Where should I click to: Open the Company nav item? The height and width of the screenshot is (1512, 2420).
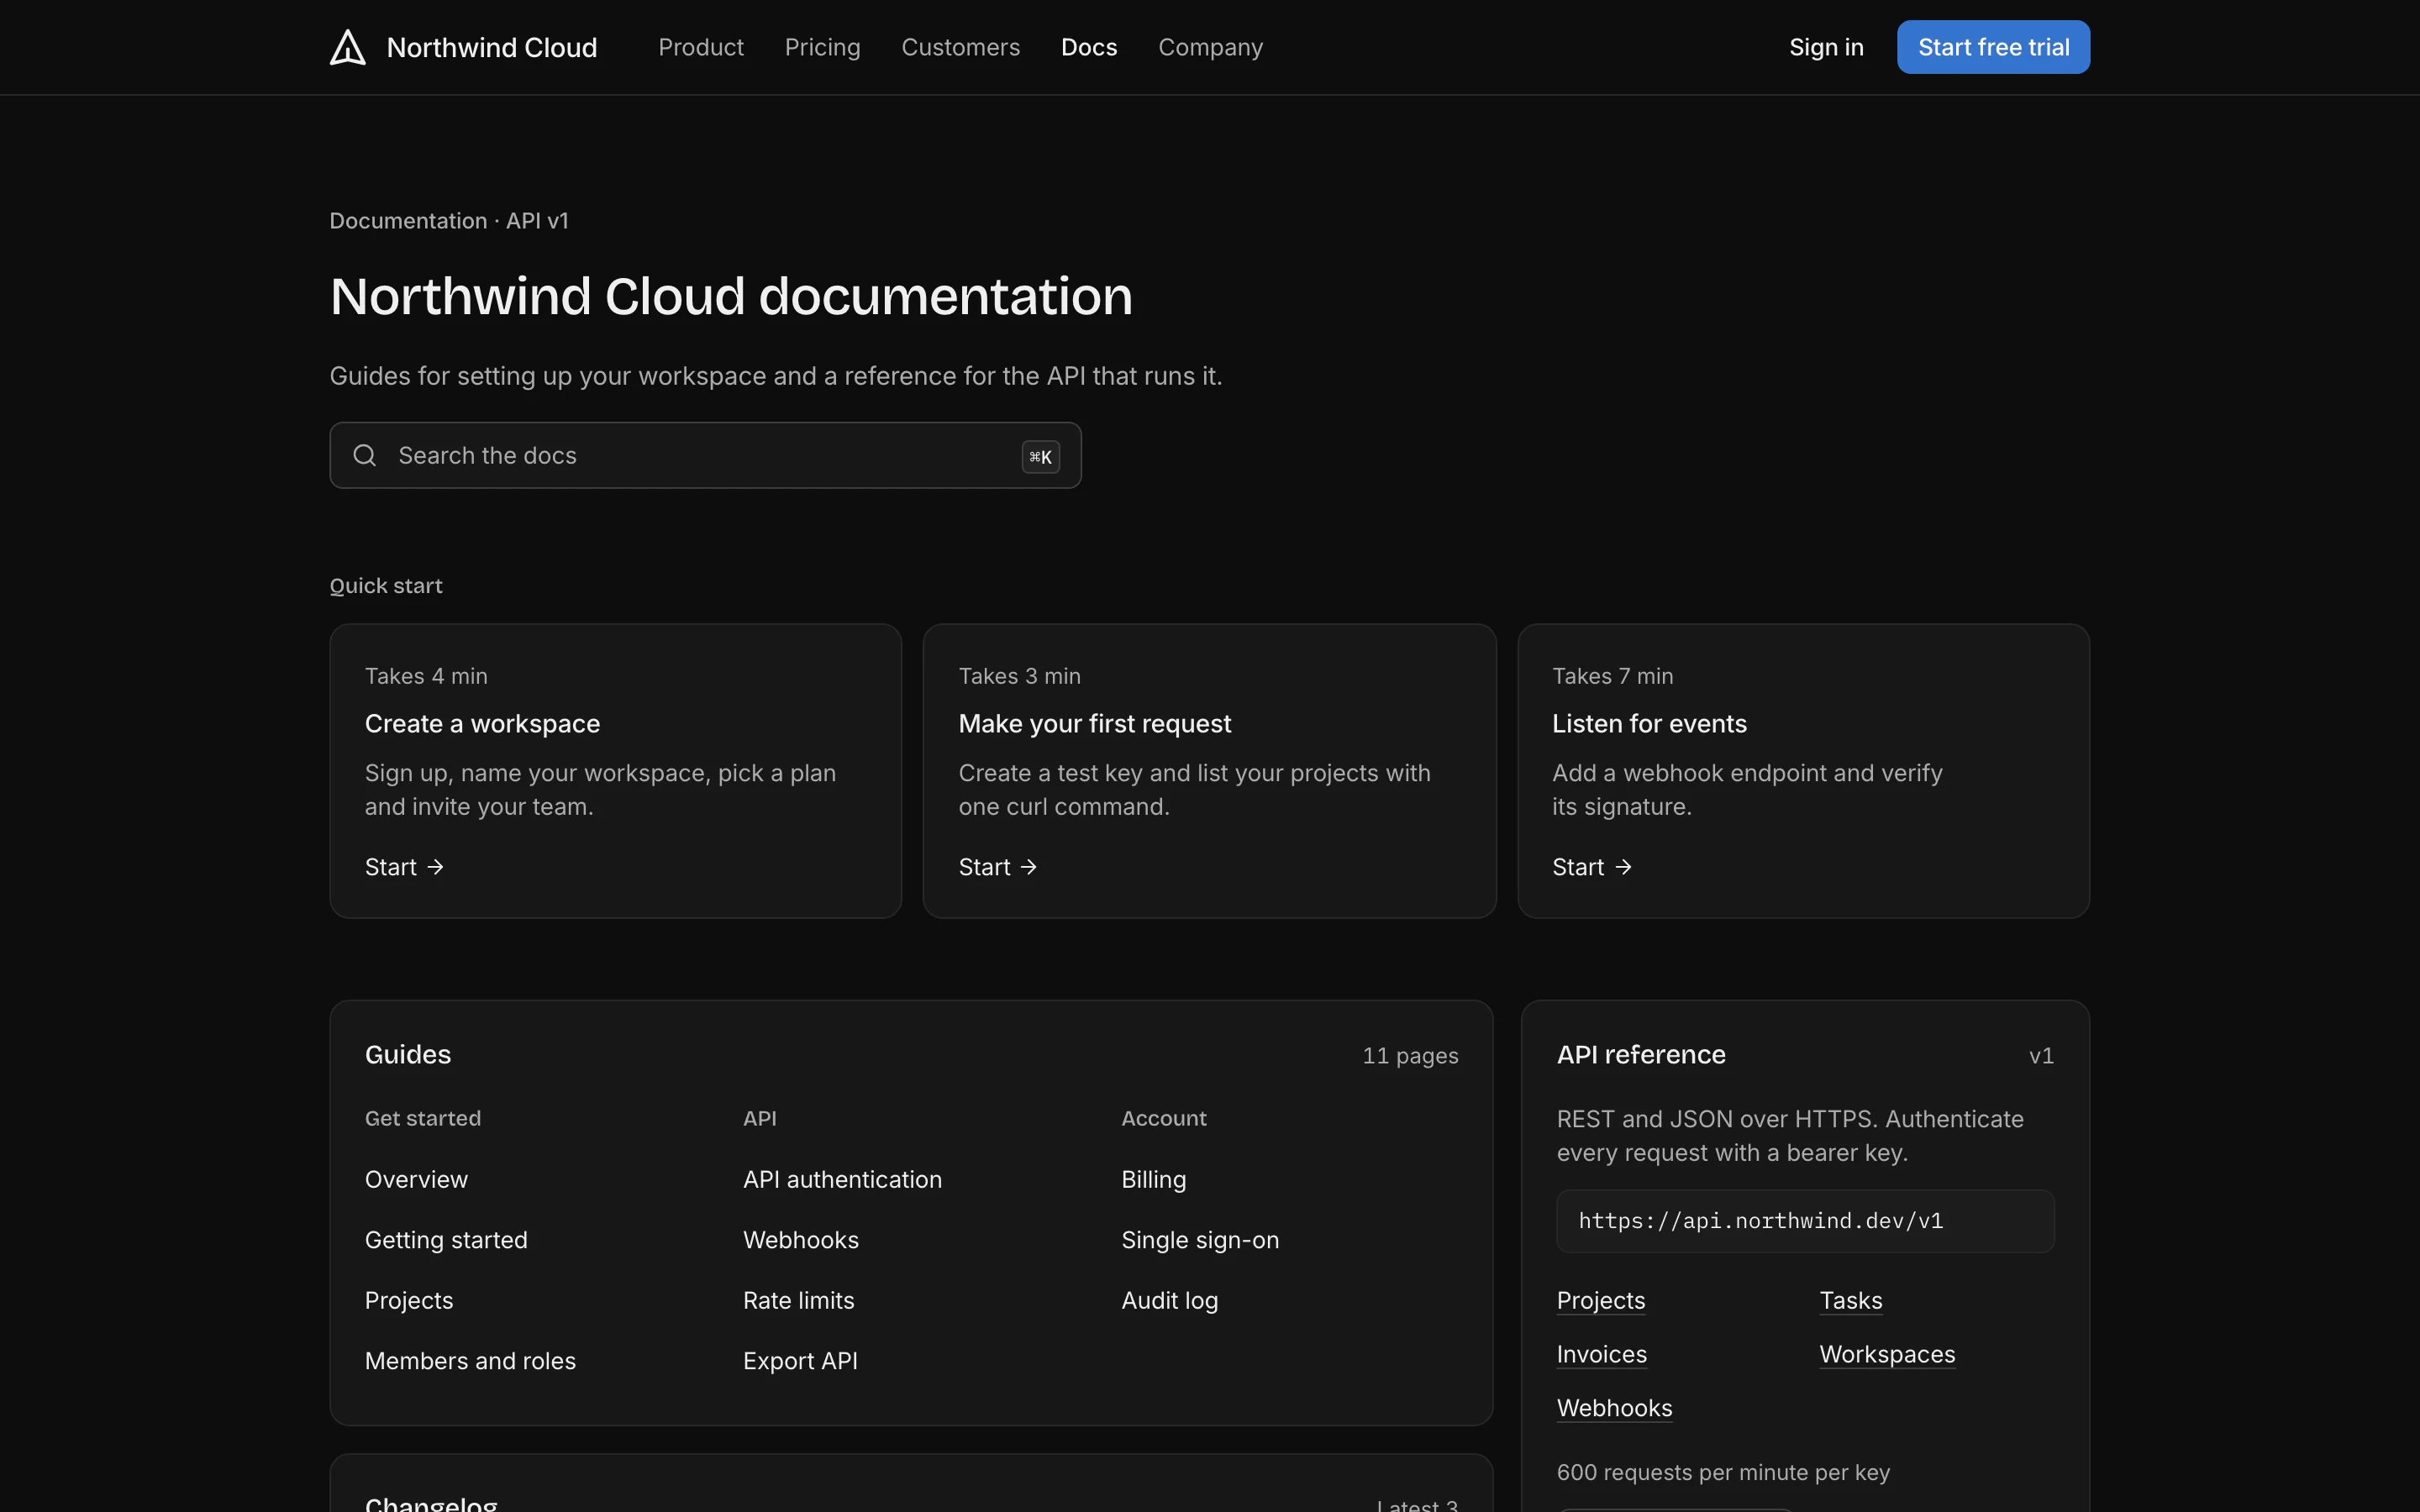pyautogui.click(x=1210, y=47)
